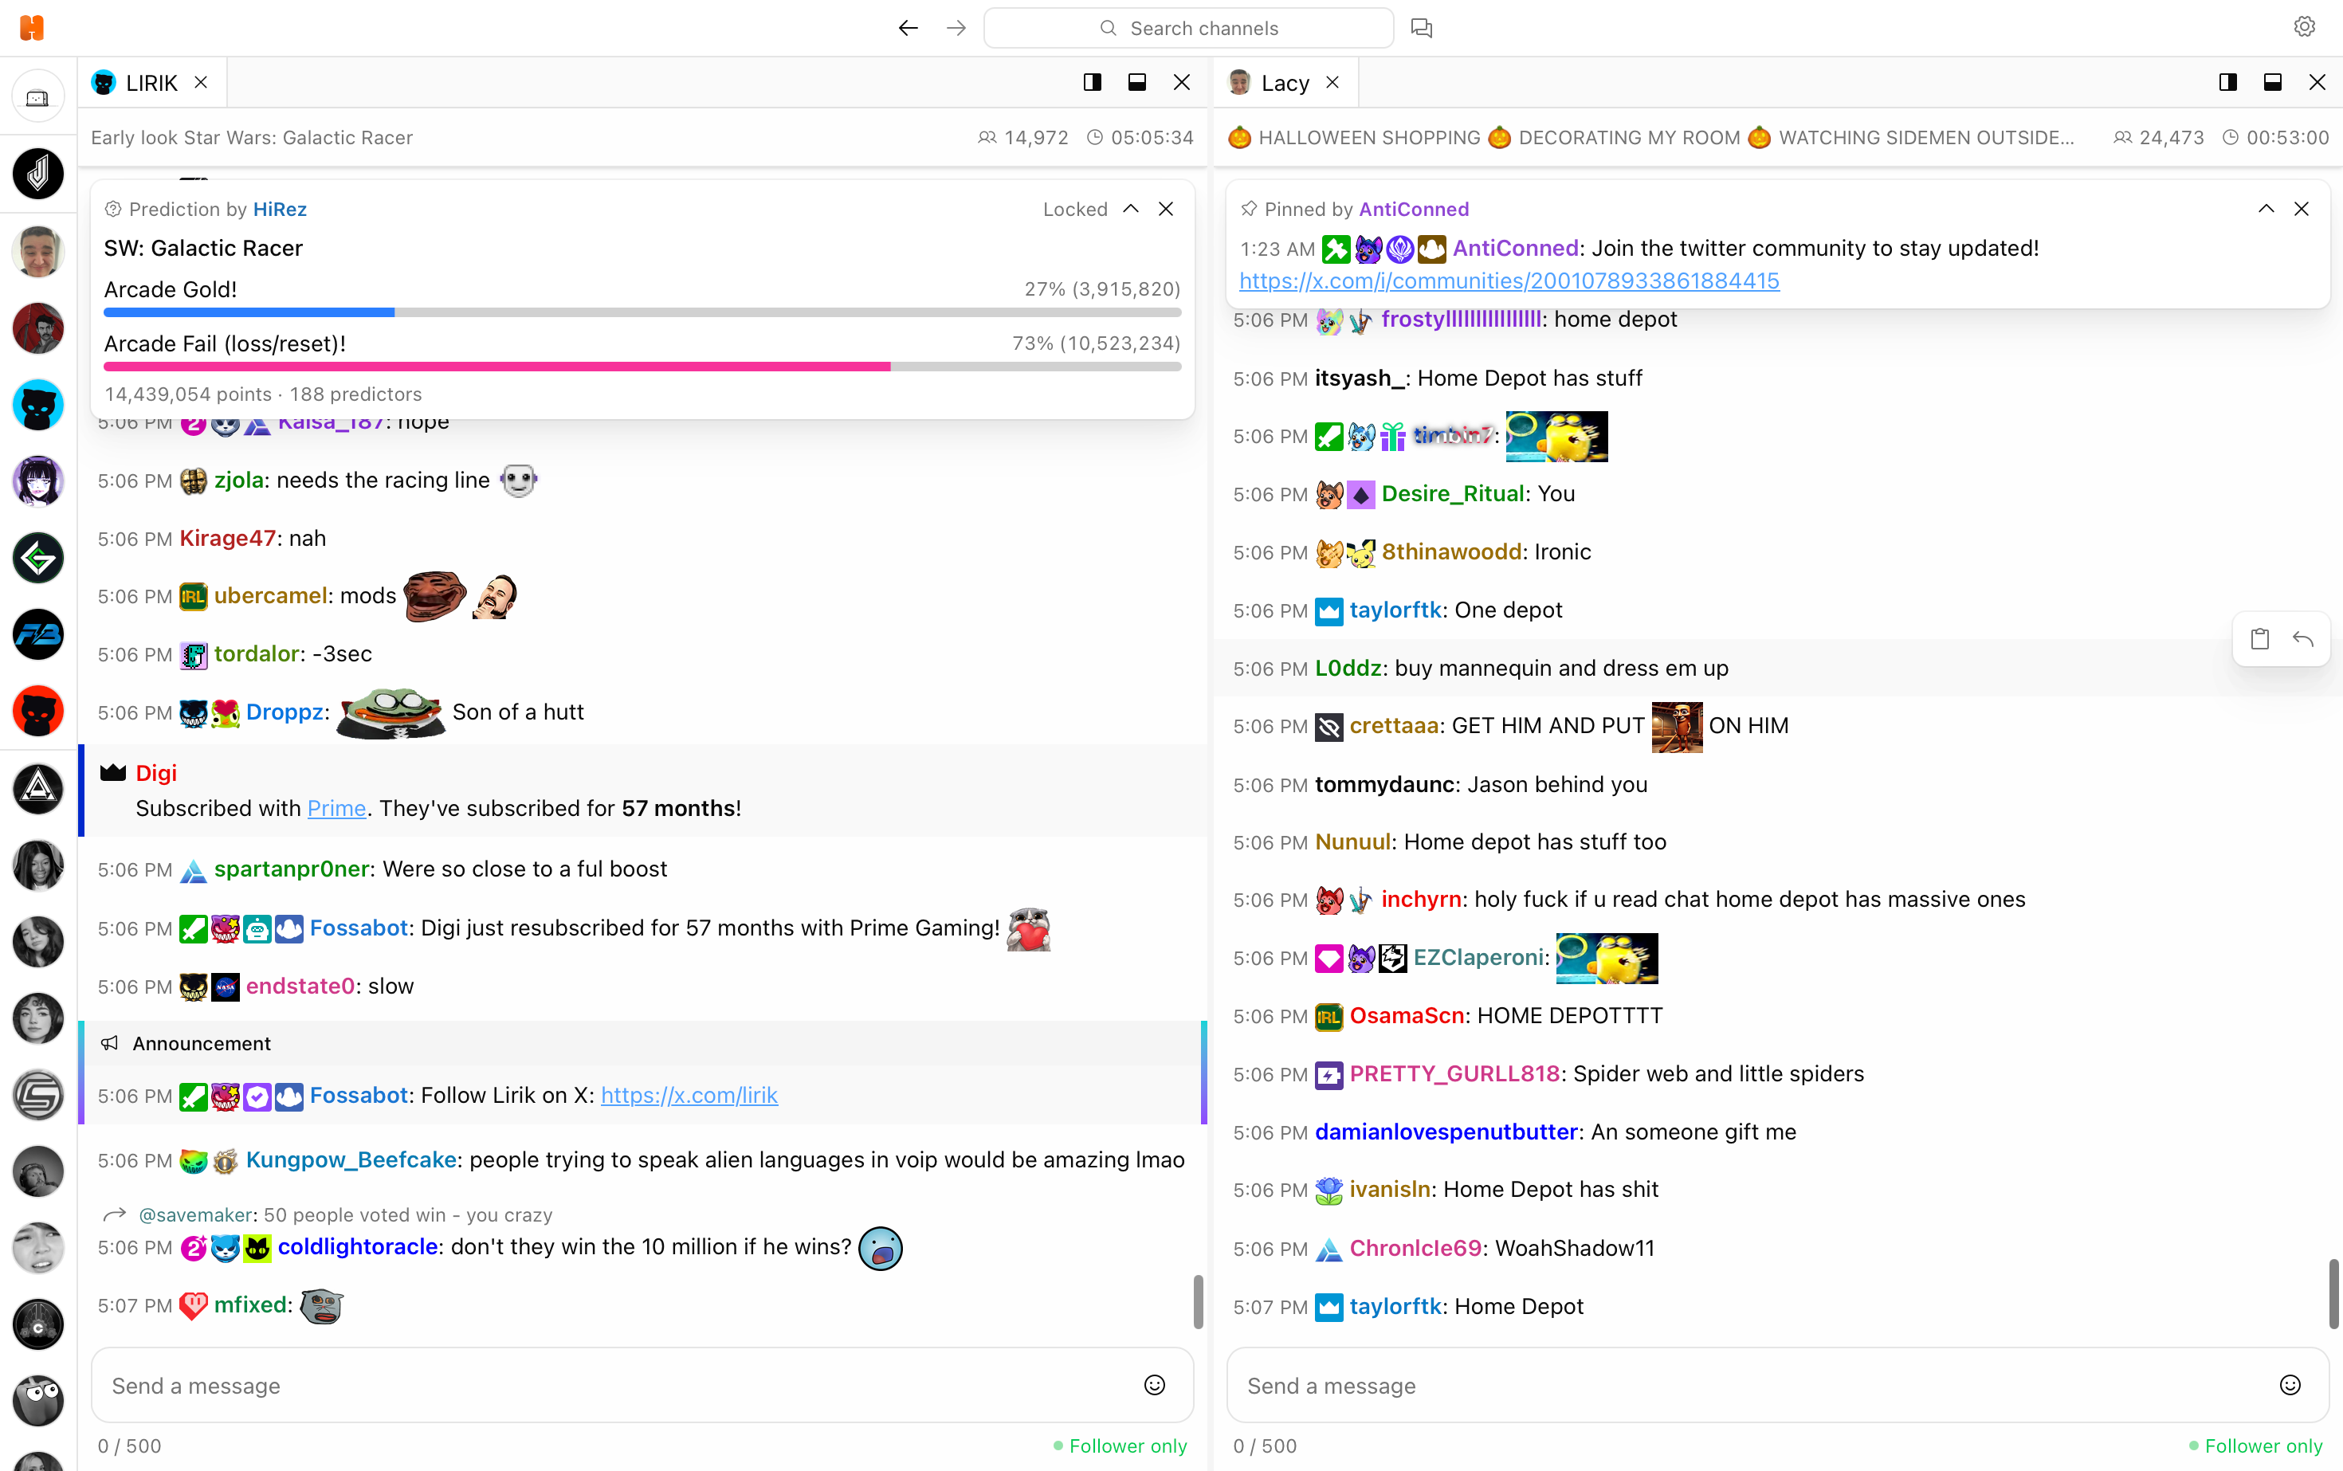Screen dimensions: 2343x1471
Task: Open emoji picker in Lacy chat
Action: [2290, 1386]
